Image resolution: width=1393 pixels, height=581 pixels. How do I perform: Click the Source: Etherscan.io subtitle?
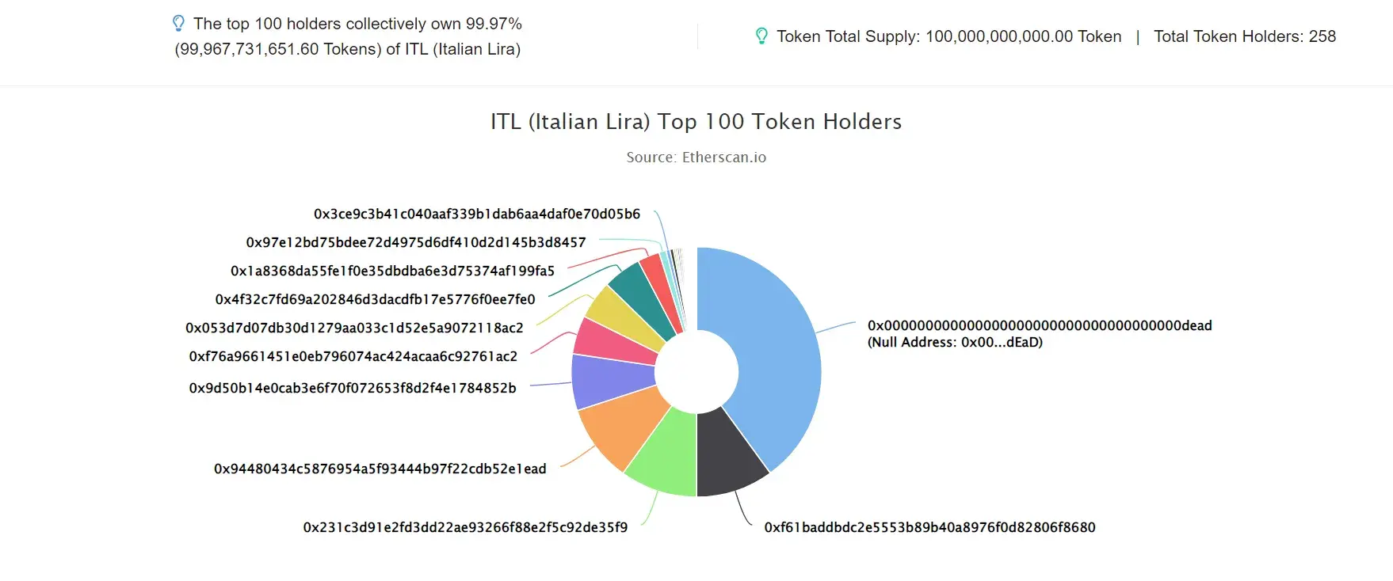coord(696,157)
